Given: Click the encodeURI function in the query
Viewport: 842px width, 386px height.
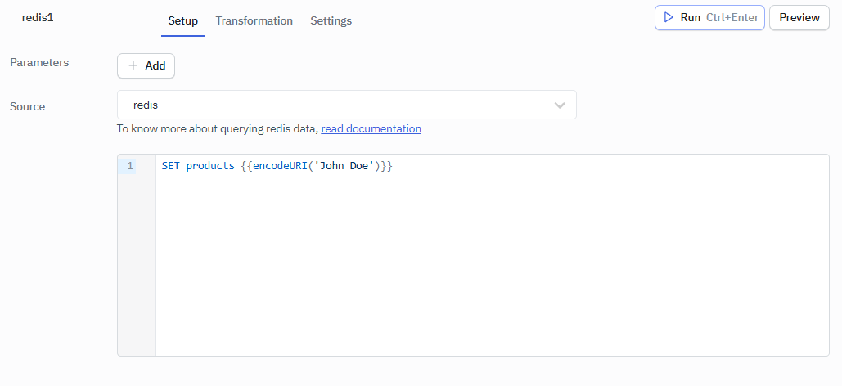Looking at the screenshot, I should 280,166.
